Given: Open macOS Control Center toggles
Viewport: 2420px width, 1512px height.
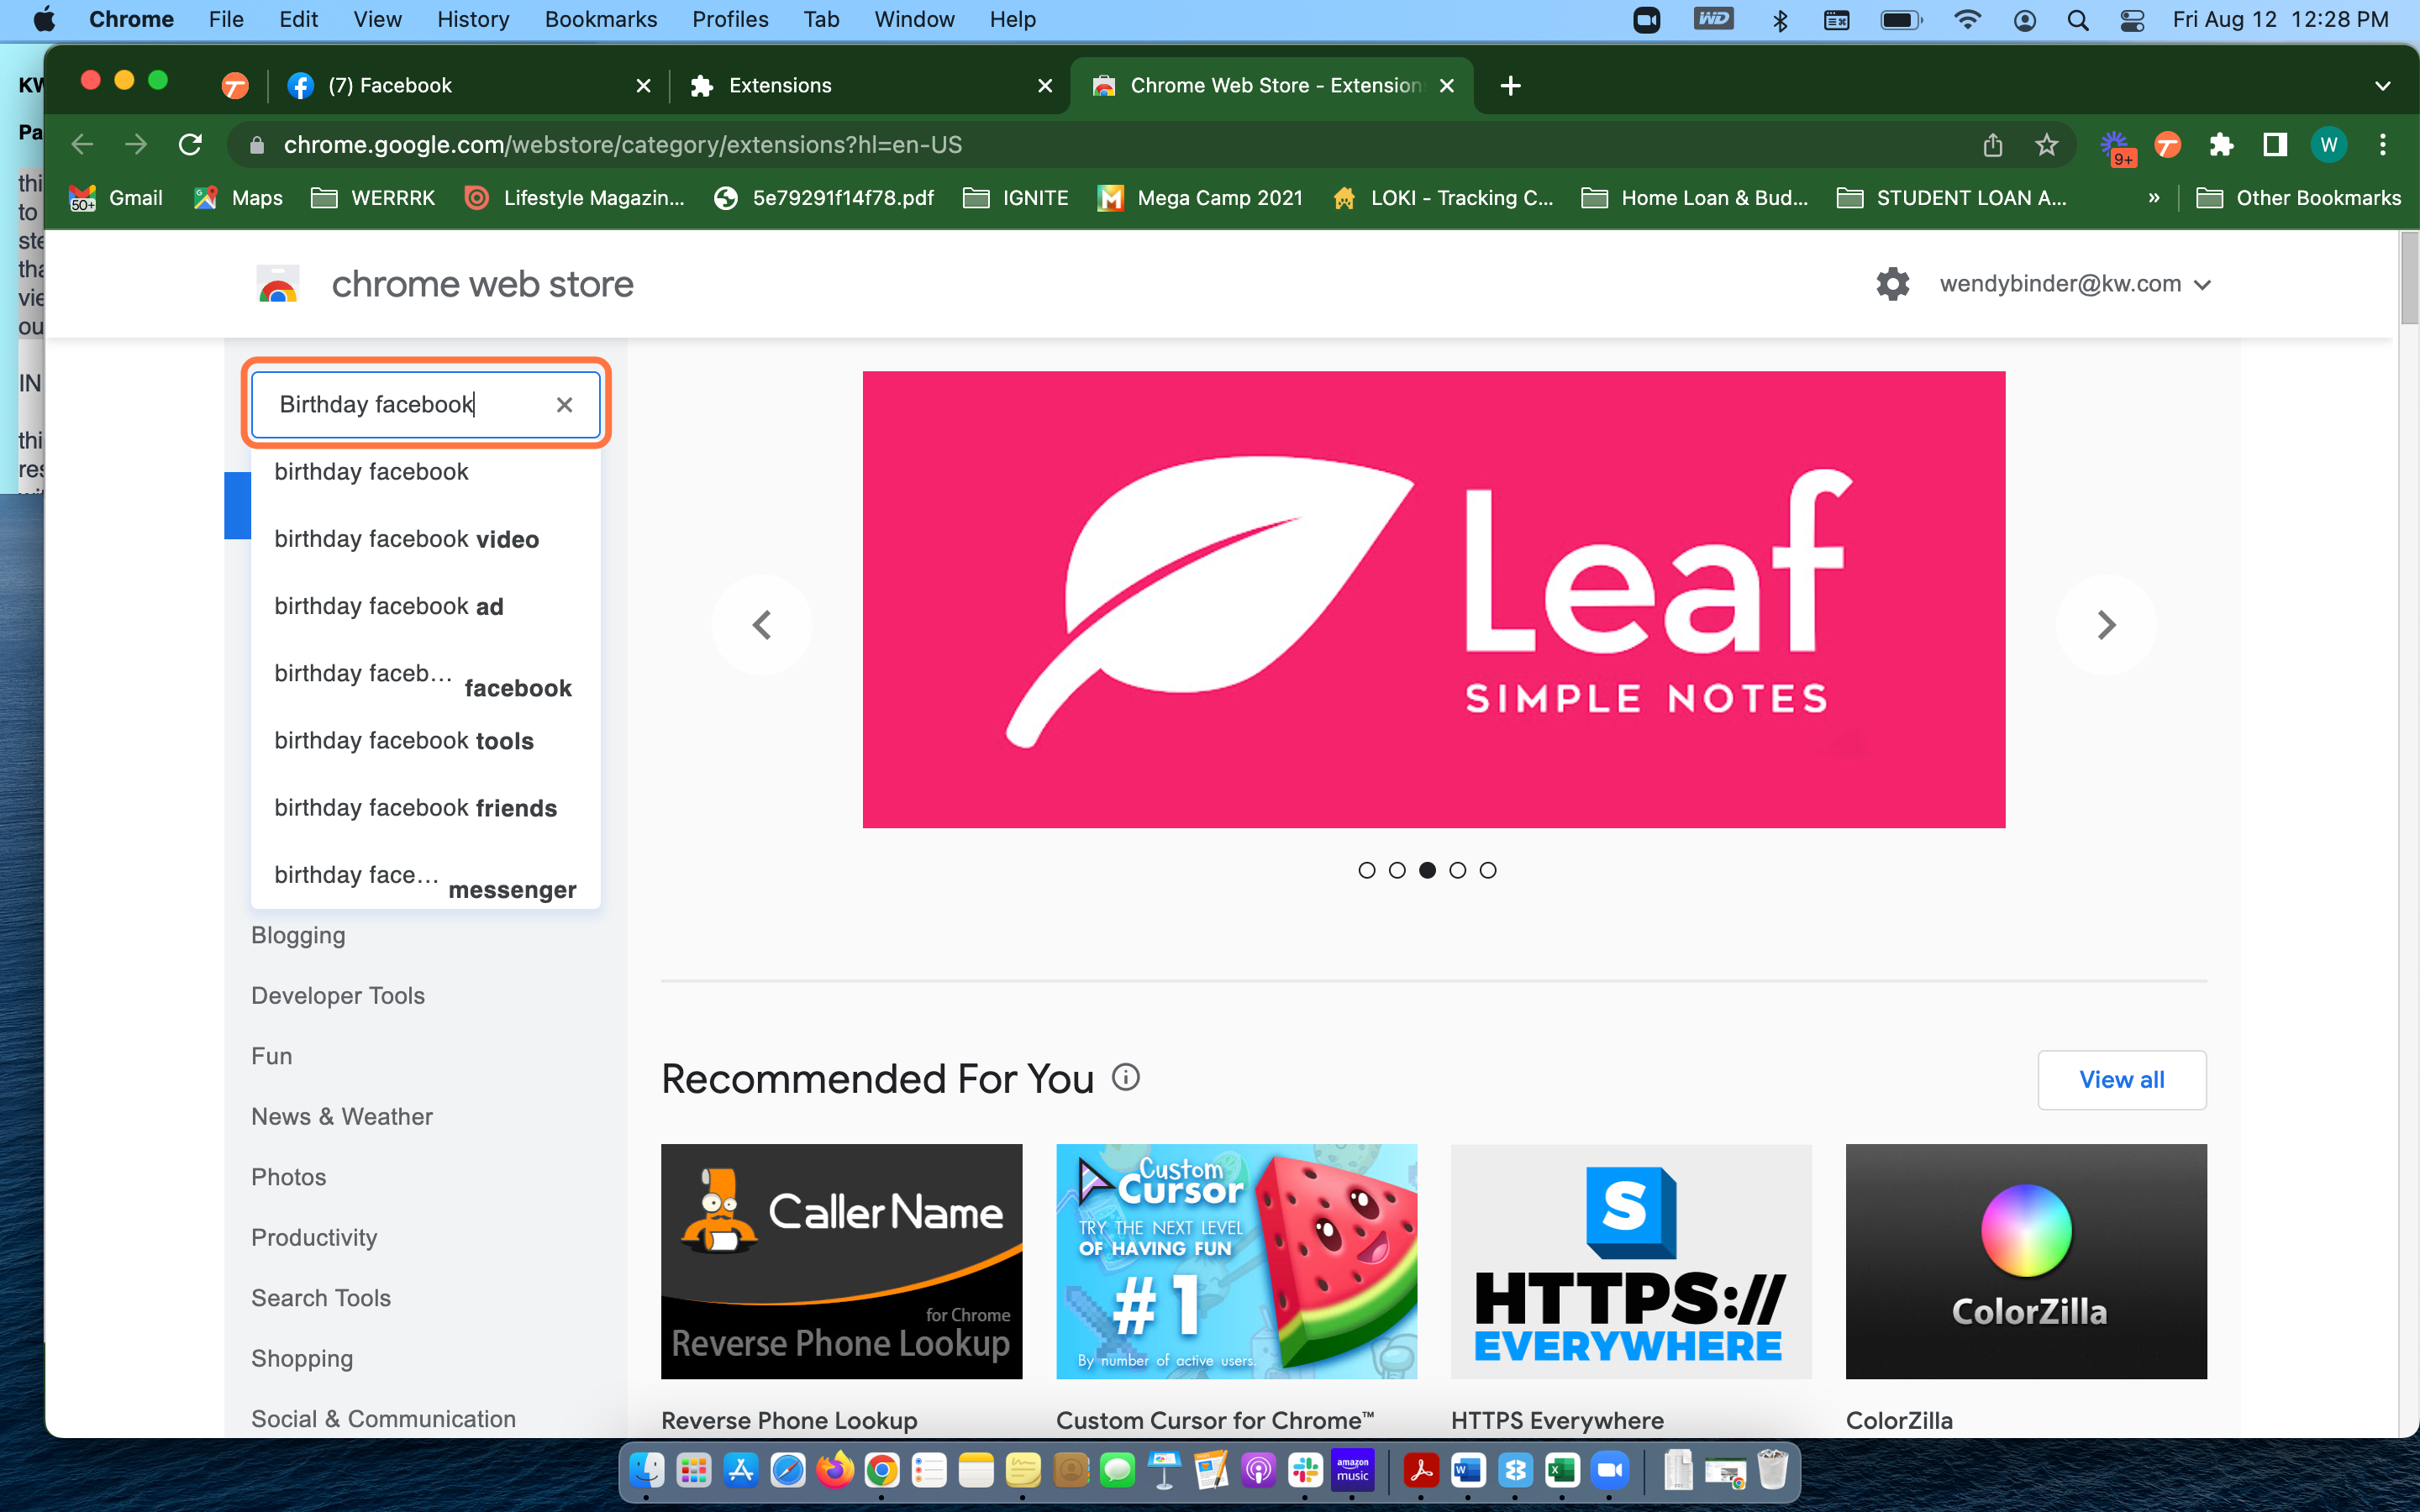Looking at the screenshot, I should tap(2131, 20).
